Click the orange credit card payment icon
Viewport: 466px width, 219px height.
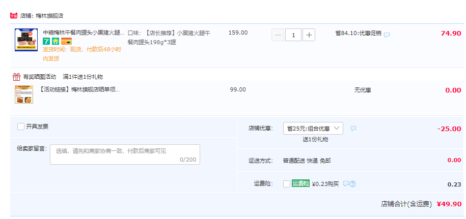click(x=66, y=41)
